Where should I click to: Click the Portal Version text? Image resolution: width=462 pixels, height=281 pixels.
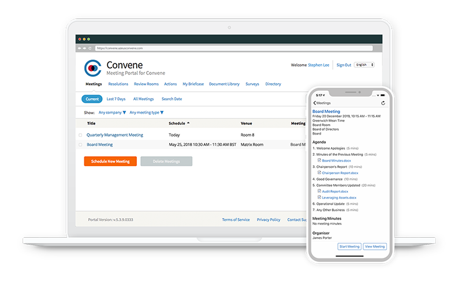(x=110, y=220)
